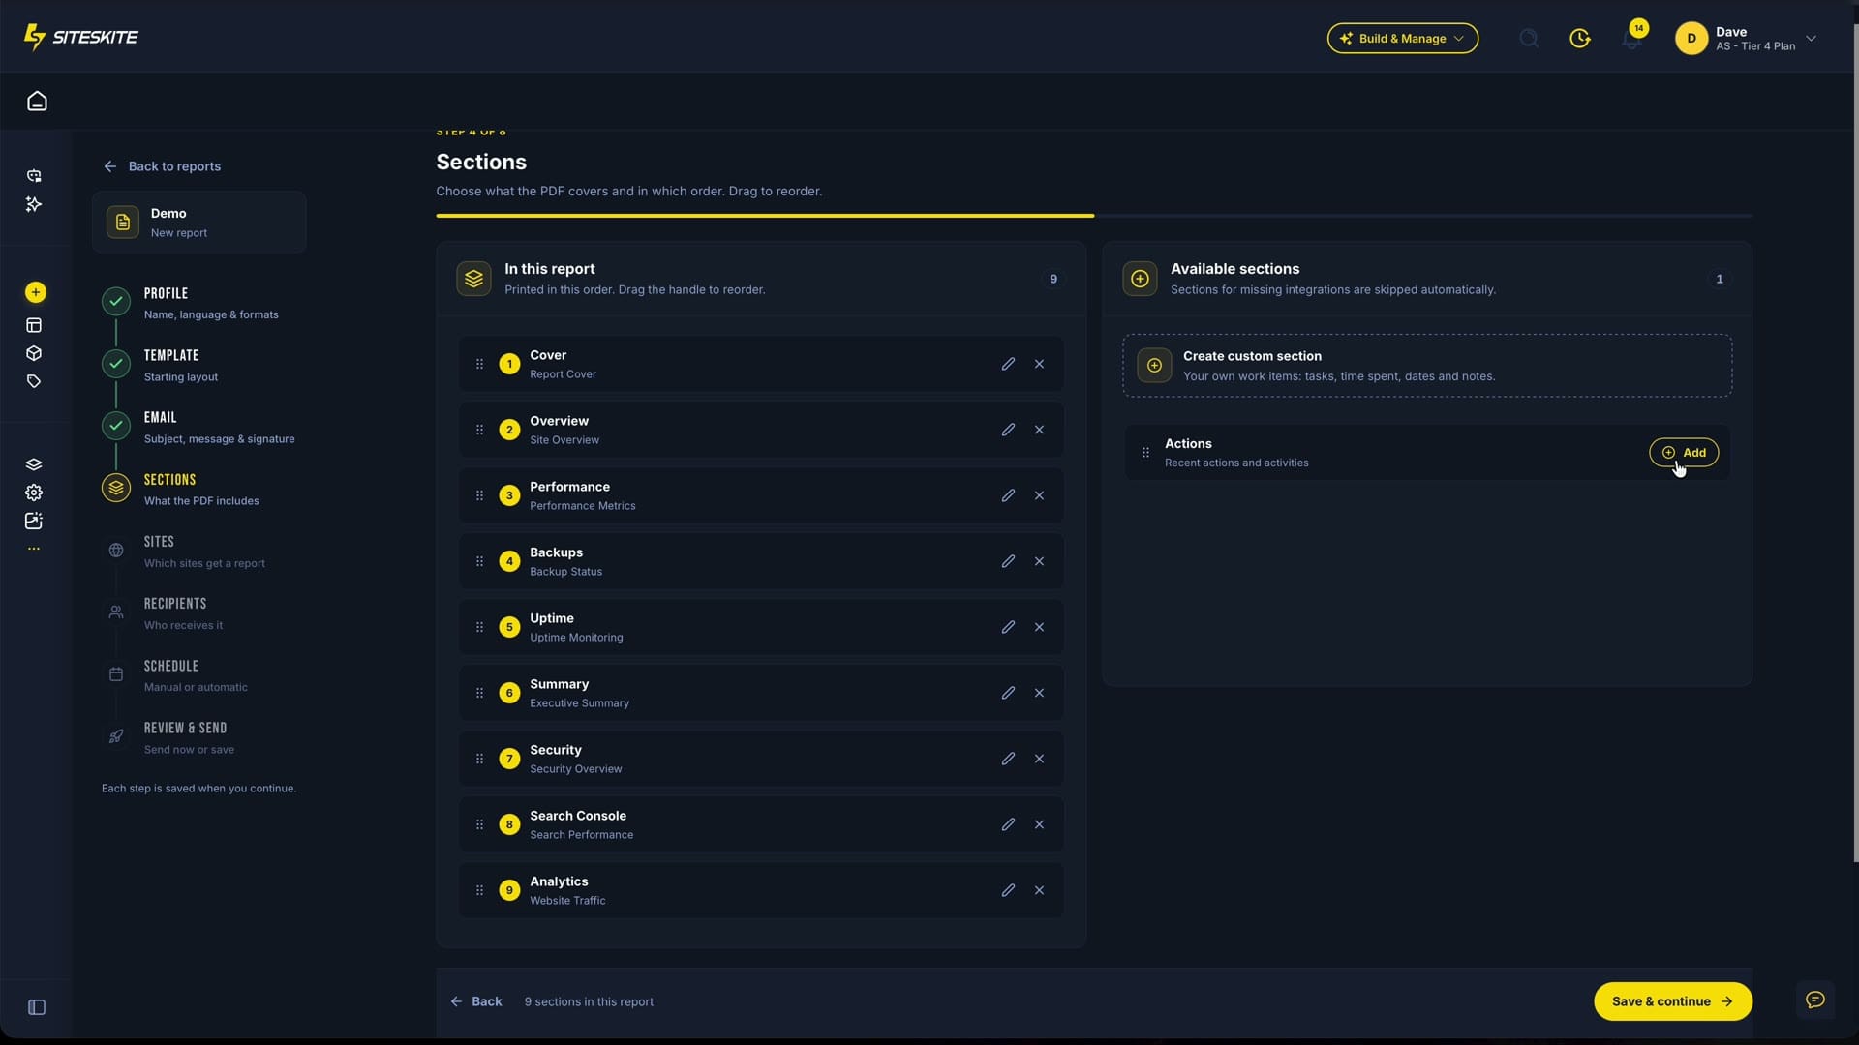Click the Back button at bottom

[476, 1001]
